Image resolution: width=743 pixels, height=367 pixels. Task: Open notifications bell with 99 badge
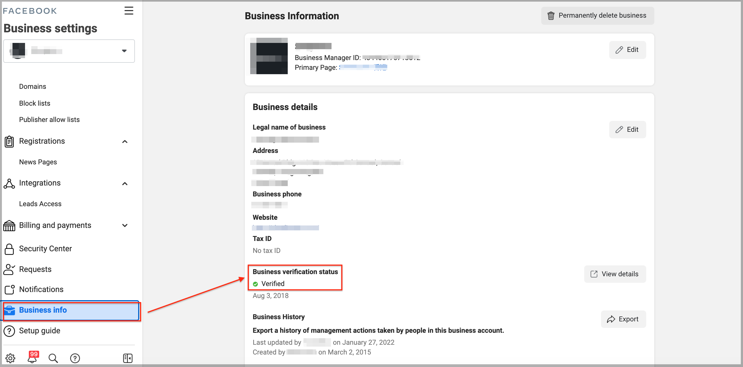pyautogui.click(x=33, y=357)
